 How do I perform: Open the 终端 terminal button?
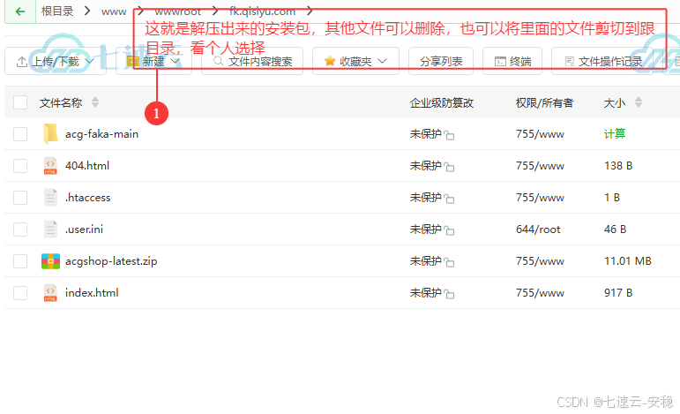pos(512,61)
